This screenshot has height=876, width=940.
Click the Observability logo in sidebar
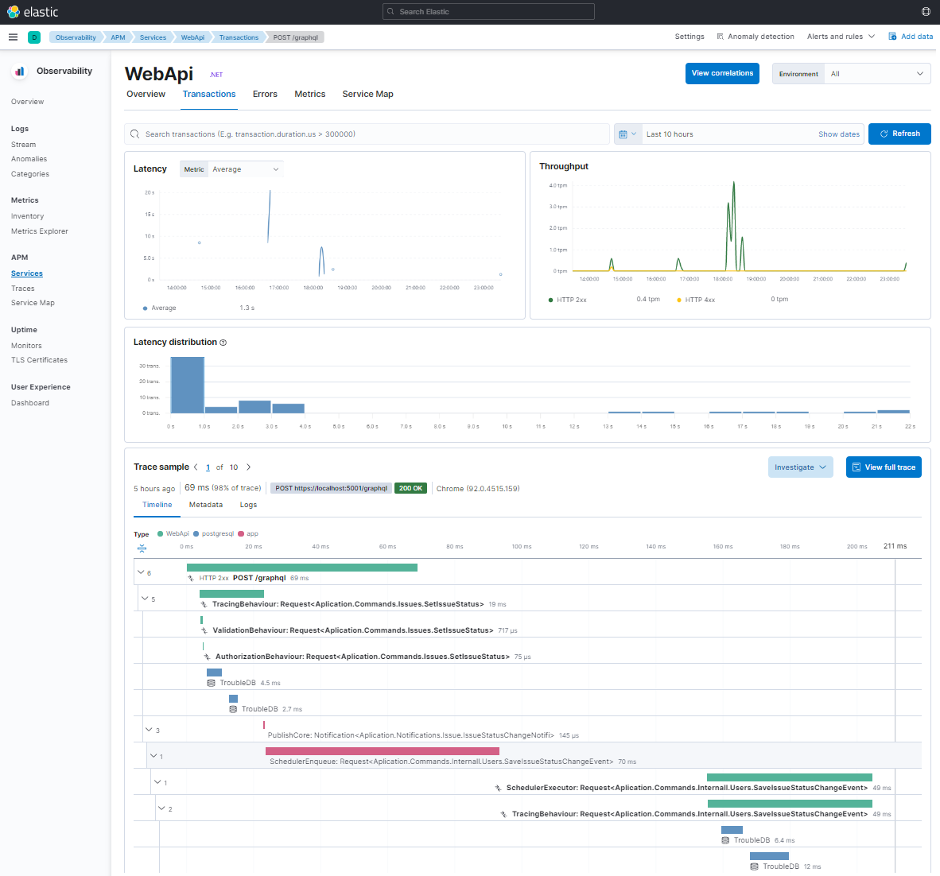pos(20,72)
